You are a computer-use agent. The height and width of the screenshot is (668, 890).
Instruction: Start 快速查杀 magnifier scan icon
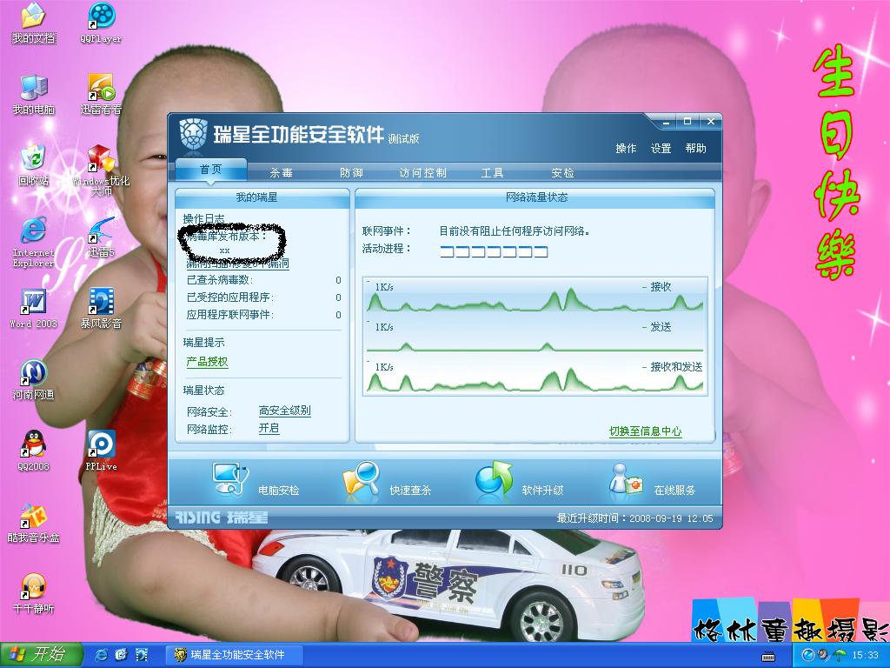coord(362,479)
